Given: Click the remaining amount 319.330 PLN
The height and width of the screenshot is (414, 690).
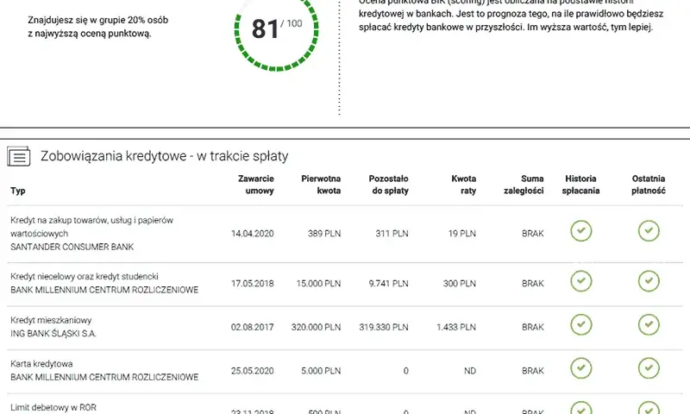Looking at the screenshot, I should [384, 328].
